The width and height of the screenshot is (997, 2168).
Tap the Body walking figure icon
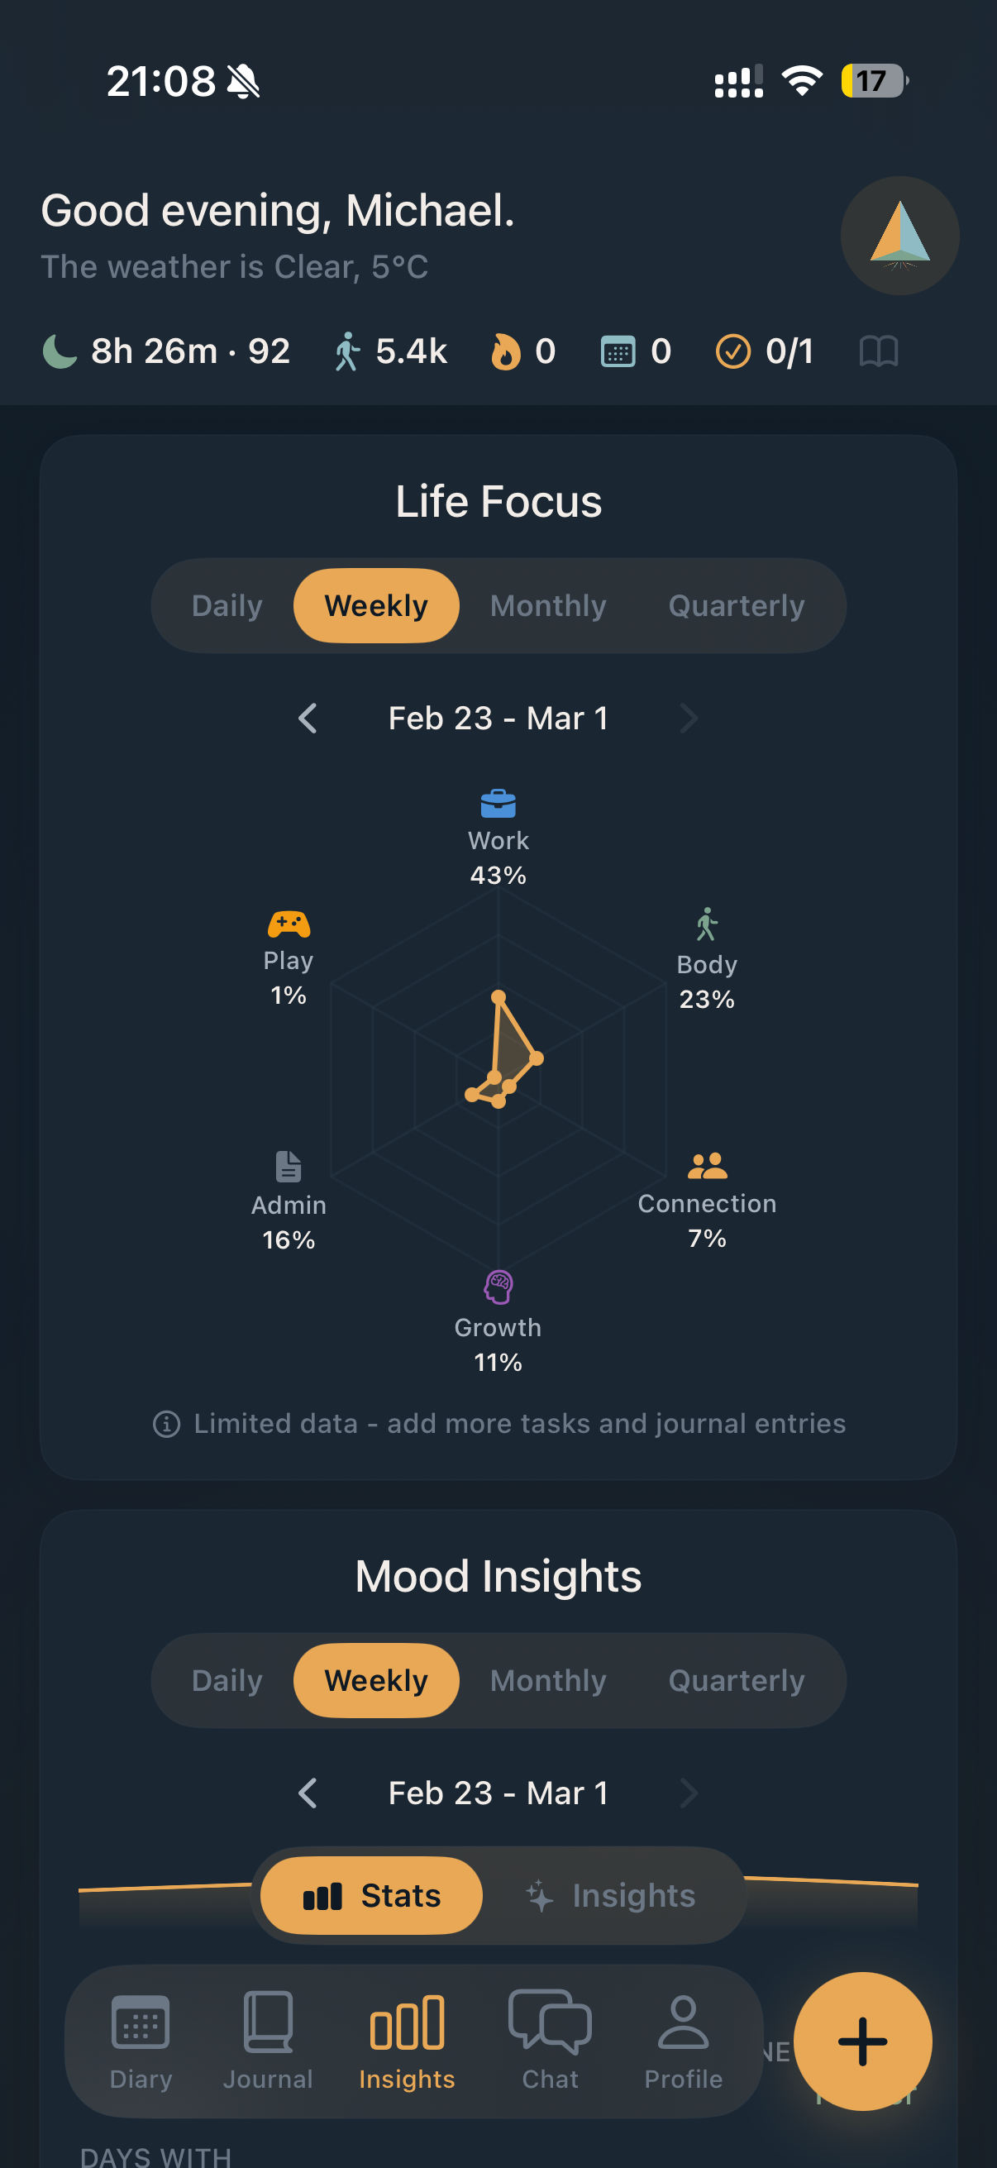(707, 925)
